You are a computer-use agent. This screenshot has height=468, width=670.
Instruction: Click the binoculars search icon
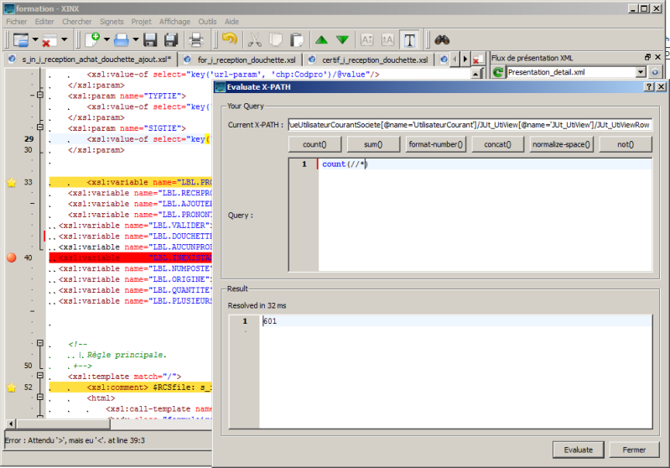click(442, 40)
